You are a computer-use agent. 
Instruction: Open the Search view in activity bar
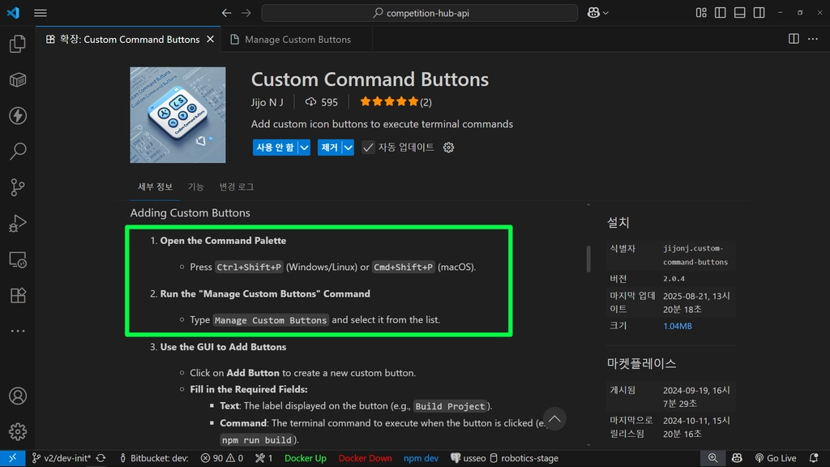tap(18, 152)
